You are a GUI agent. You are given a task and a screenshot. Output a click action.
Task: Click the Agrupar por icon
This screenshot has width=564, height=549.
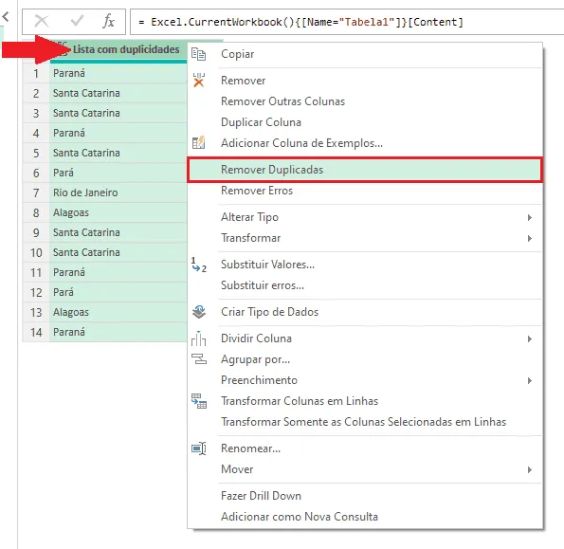[199, 358]
